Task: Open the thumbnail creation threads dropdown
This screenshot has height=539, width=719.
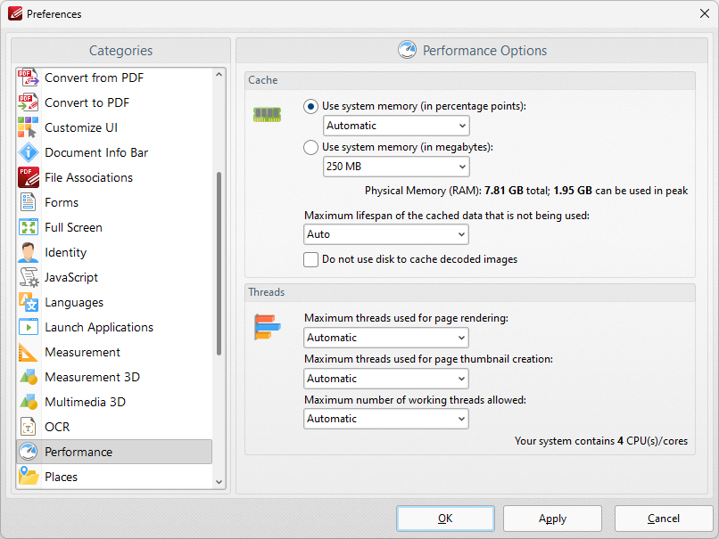Action: 386,379
